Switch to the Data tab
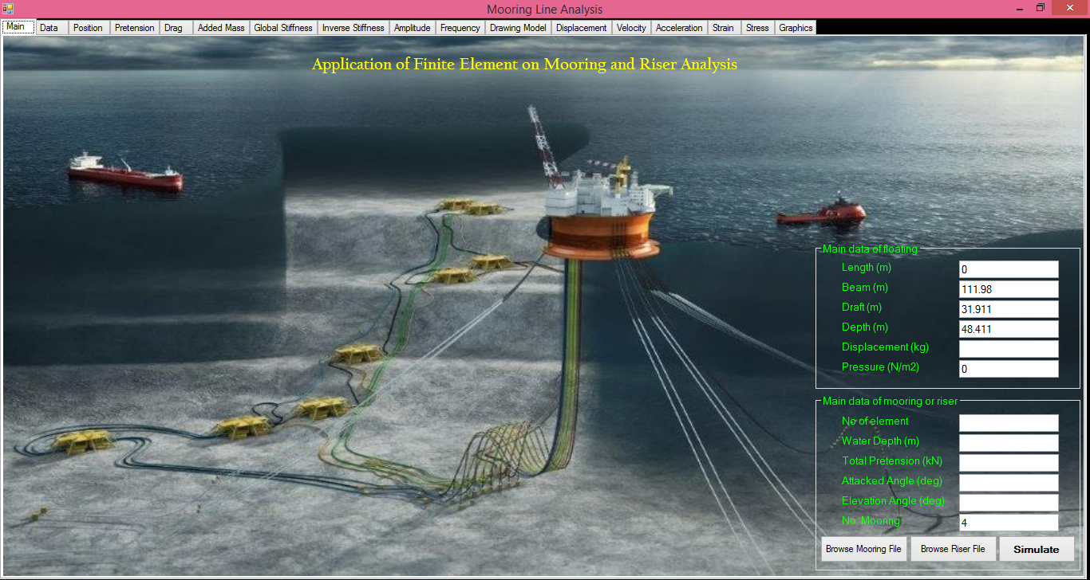The width and height of the screenshot is (1090, 580). pyautogui.click(x=49, y=28)
